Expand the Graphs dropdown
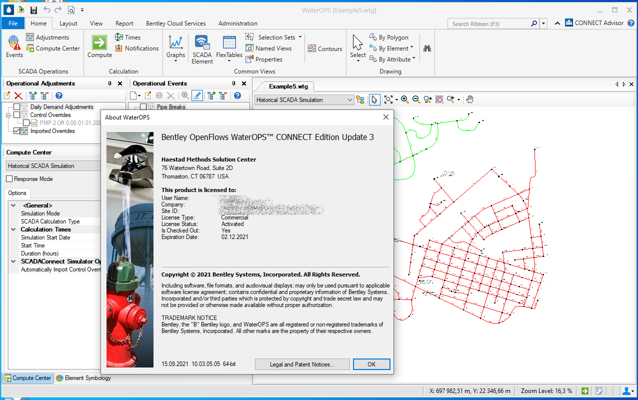This screenshot has height=400, width=638. [x=175, y=61]
